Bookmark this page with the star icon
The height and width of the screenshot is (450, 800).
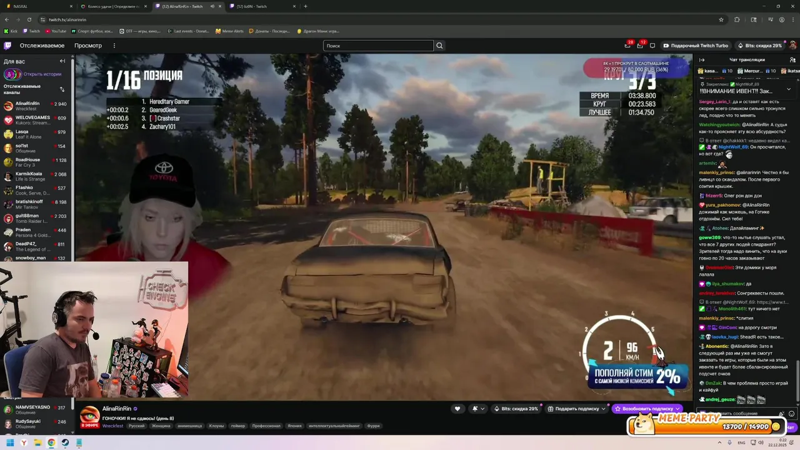pyautogui.click(x=721, y=19)
